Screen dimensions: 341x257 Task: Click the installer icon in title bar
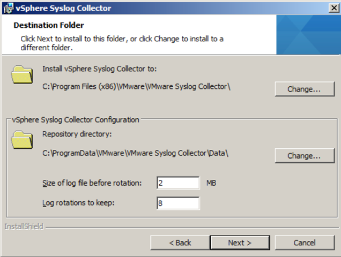(8, 8)
